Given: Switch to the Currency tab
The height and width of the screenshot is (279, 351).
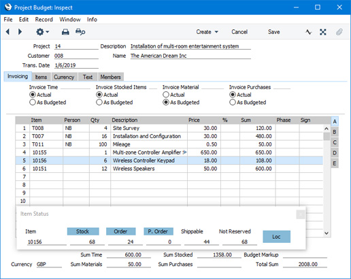Looking at the screenshot, I should [x=64, y=77].
